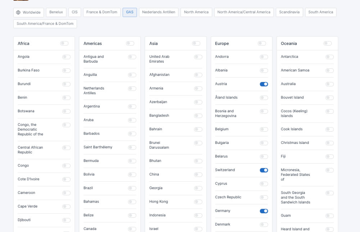Turn on the Saint Barthélemy switch
The width and height of the screenshot is (360, 232).
click(x=132, y=147)
